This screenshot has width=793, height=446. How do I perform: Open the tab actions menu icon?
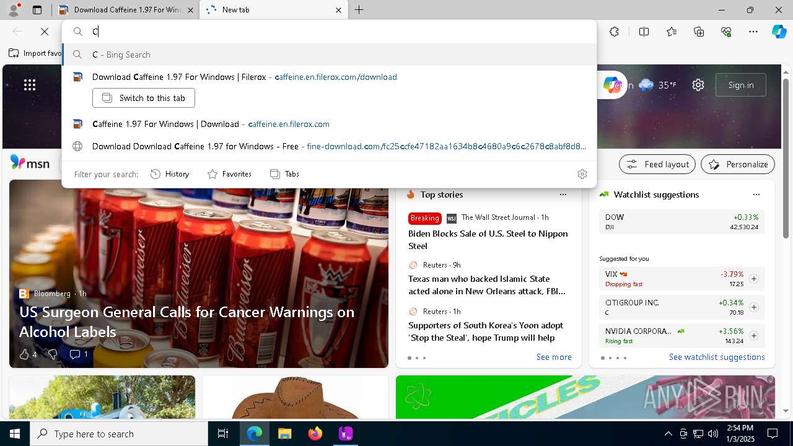coord(37,10)
